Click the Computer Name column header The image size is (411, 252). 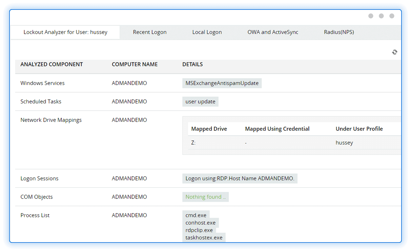pos(134,64)
